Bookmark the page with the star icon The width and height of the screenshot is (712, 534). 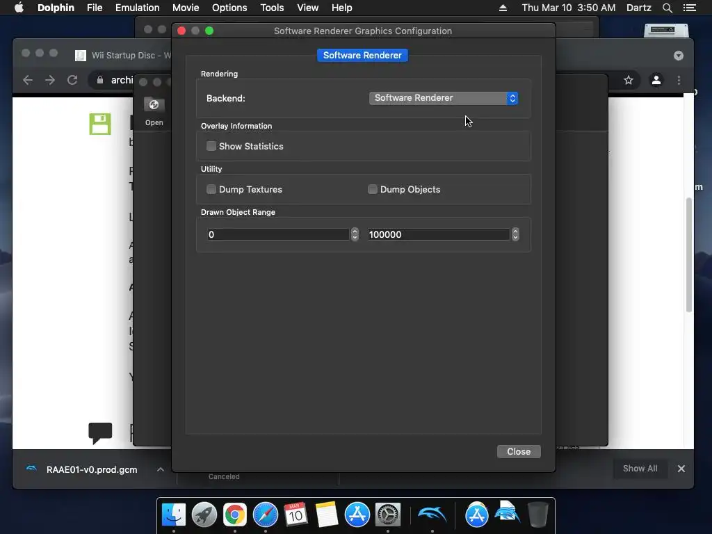[x=629, y=81]
